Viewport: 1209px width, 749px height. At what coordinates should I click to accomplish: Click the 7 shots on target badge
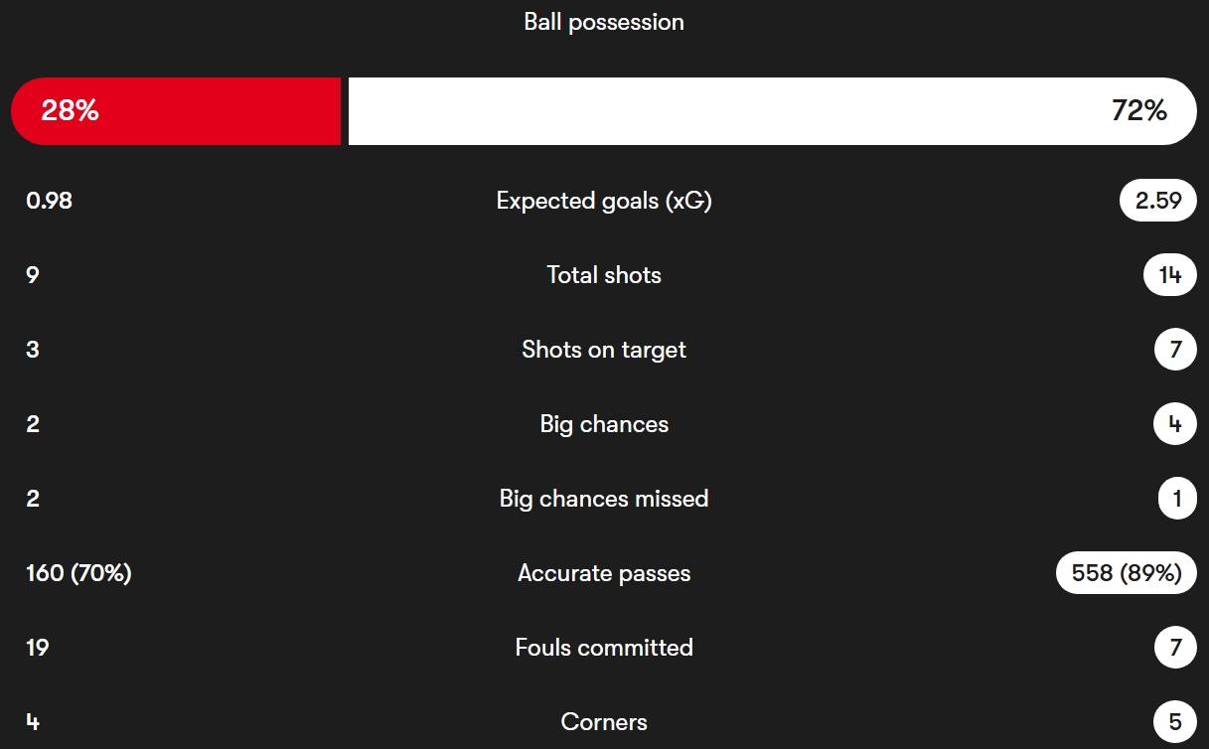coord(1176,350)
